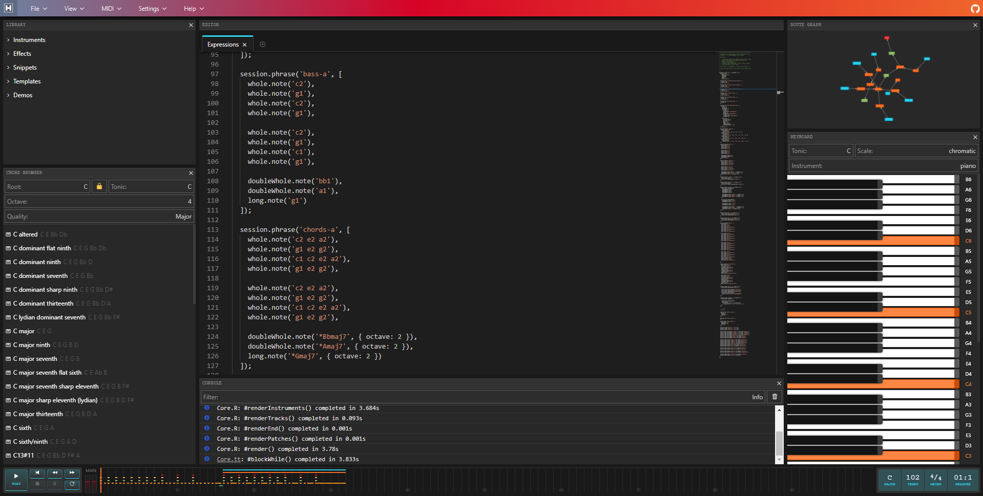Click the 102 Tempo button
Screen dimensions: 983x496
click(x=912, y=480)
